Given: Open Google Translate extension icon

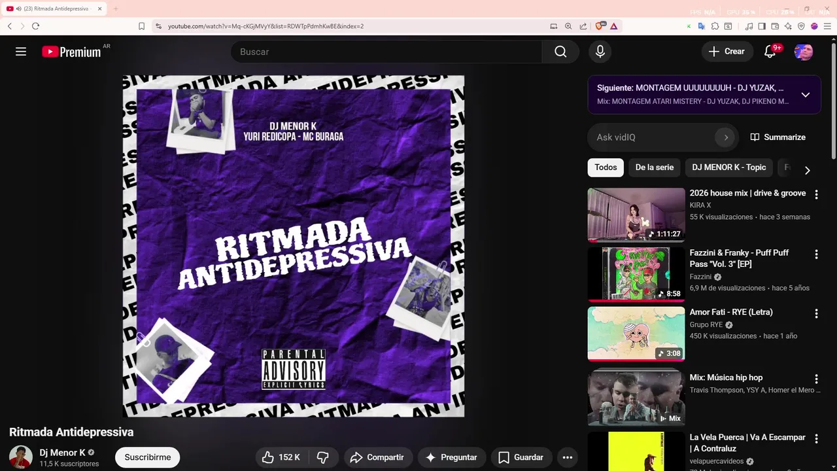Looking at the screenshot, I should [702, 26].
